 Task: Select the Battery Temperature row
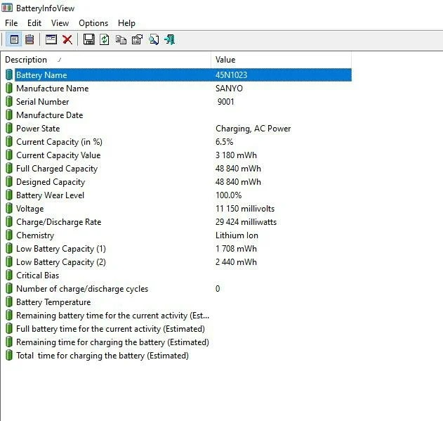click(x=178, y=302)
